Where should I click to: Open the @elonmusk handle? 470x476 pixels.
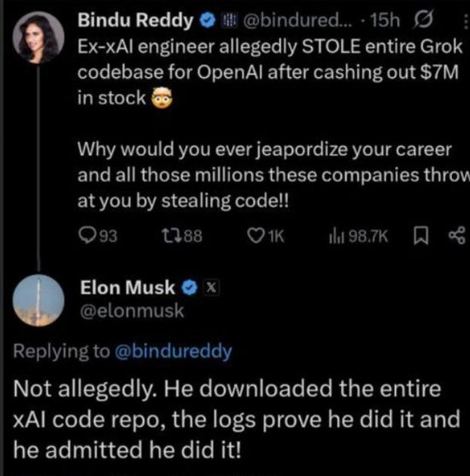click(132, 311)
